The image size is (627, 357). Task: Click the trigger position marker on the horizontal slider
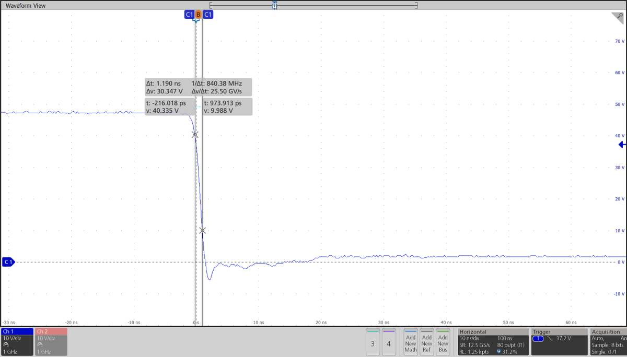[274, 5]
